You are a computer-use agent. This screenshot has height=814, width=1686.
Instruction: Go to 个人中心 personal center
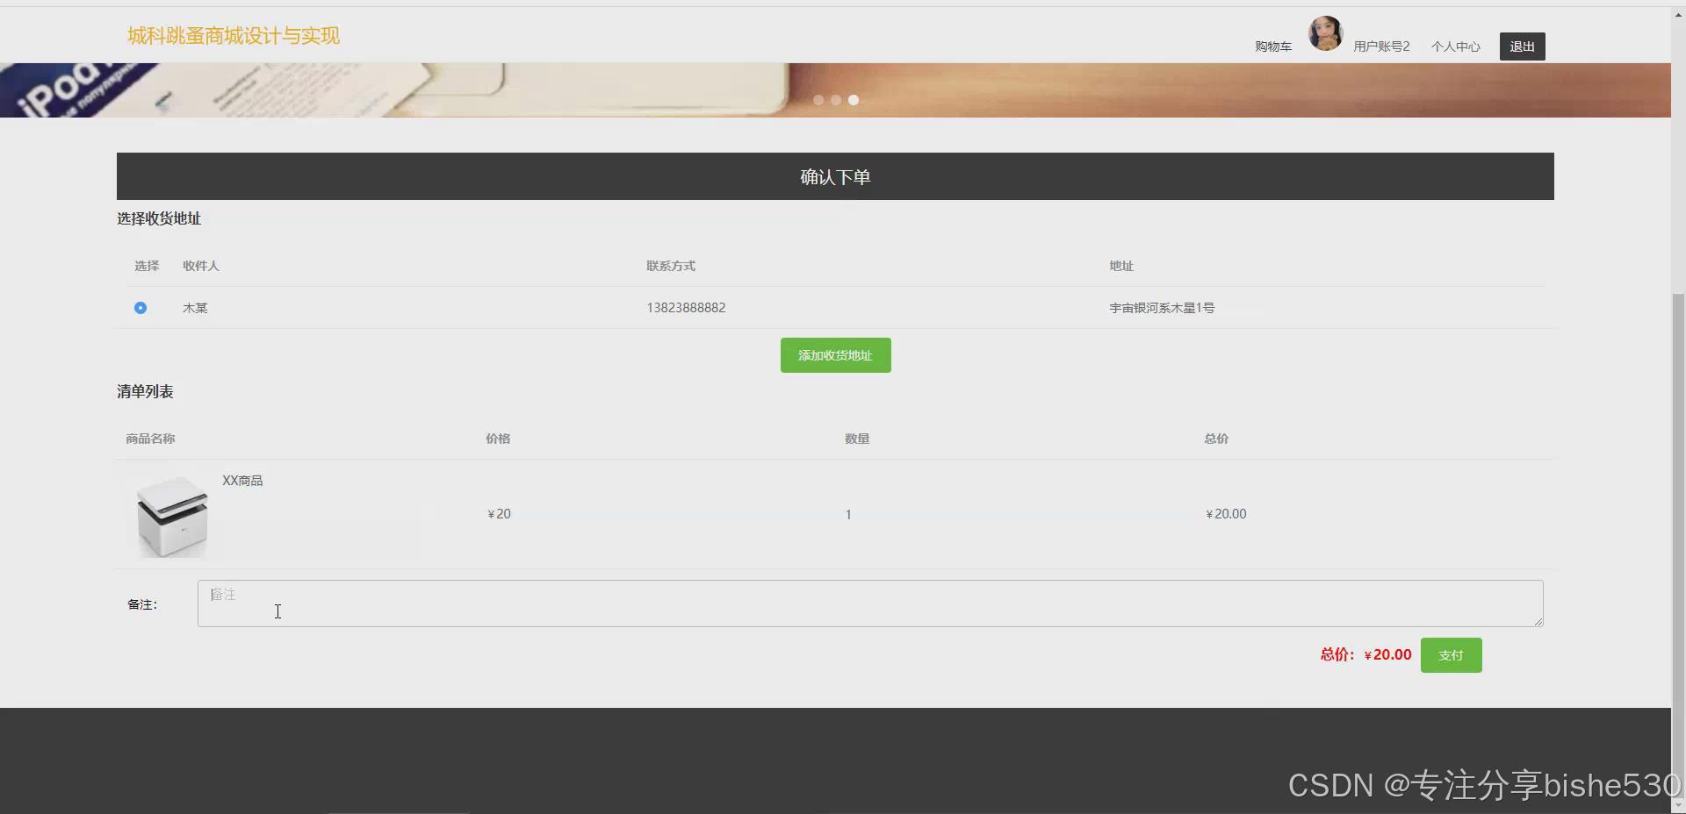1455,46
